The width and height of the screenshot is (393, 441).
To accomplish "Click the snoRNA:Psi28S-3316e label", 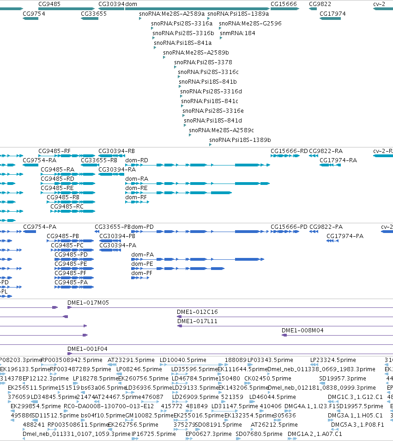I will pyautogui.click(x=213, y=110).
